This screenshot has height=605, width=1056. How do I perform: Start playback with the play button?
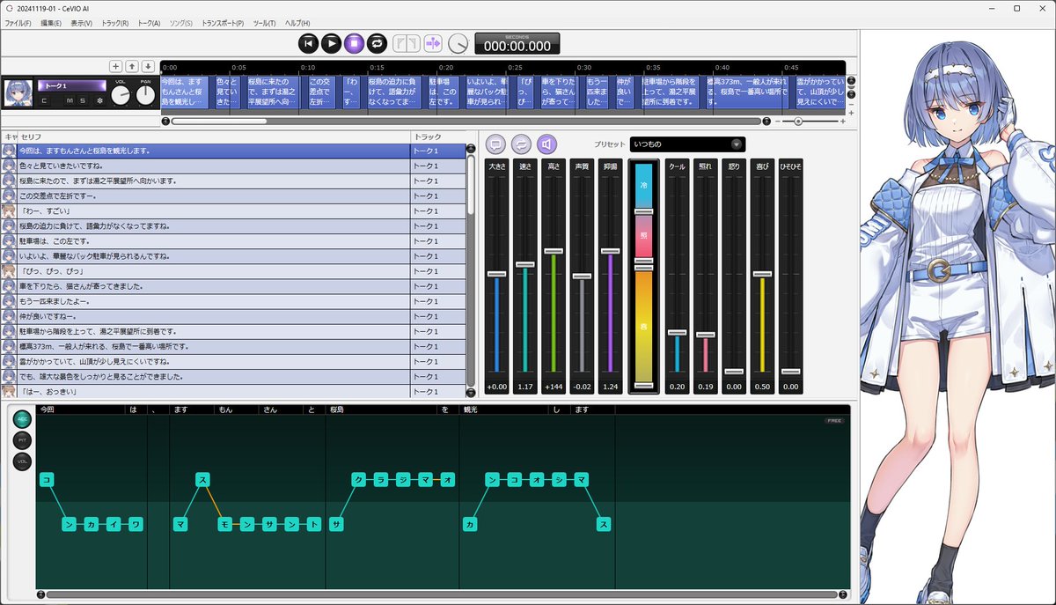(x=331, y=42)
